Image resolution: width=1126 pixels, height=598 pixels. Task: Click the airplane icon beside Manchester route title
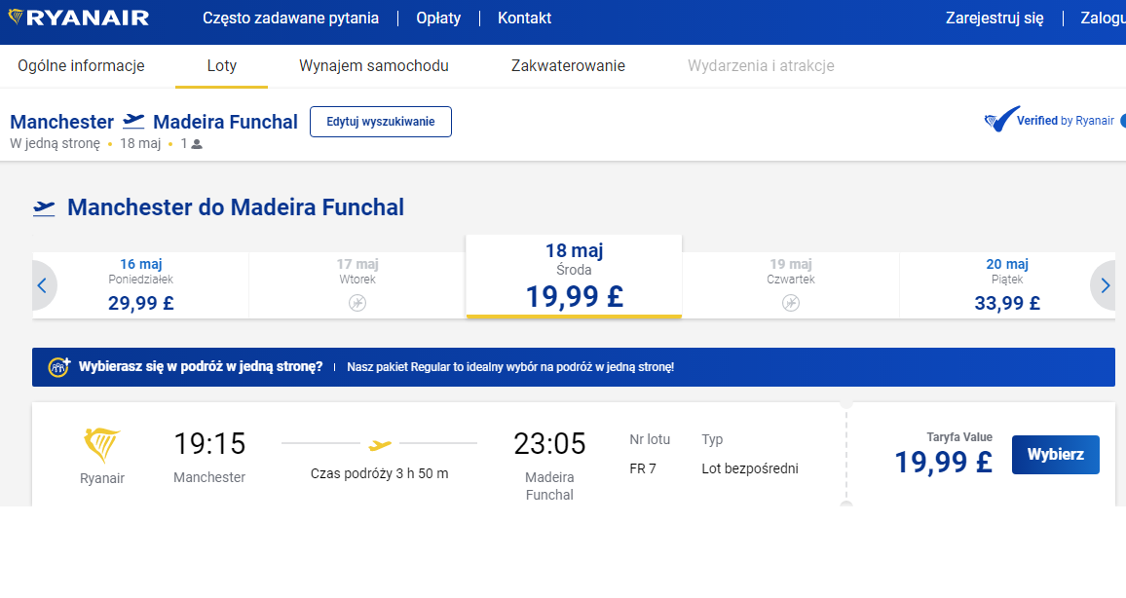pos(133,121)
